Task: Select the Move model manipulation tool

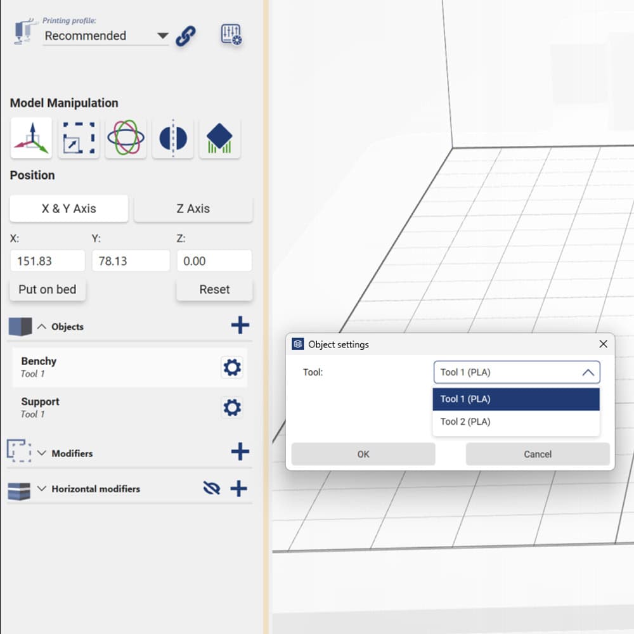Action: point(31,138)
